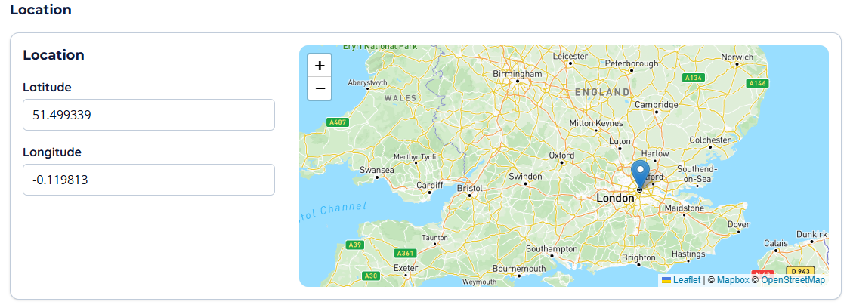Click the London label on the map
The image size is (847, 305).
pyautogui.click(x=615, y=198)
